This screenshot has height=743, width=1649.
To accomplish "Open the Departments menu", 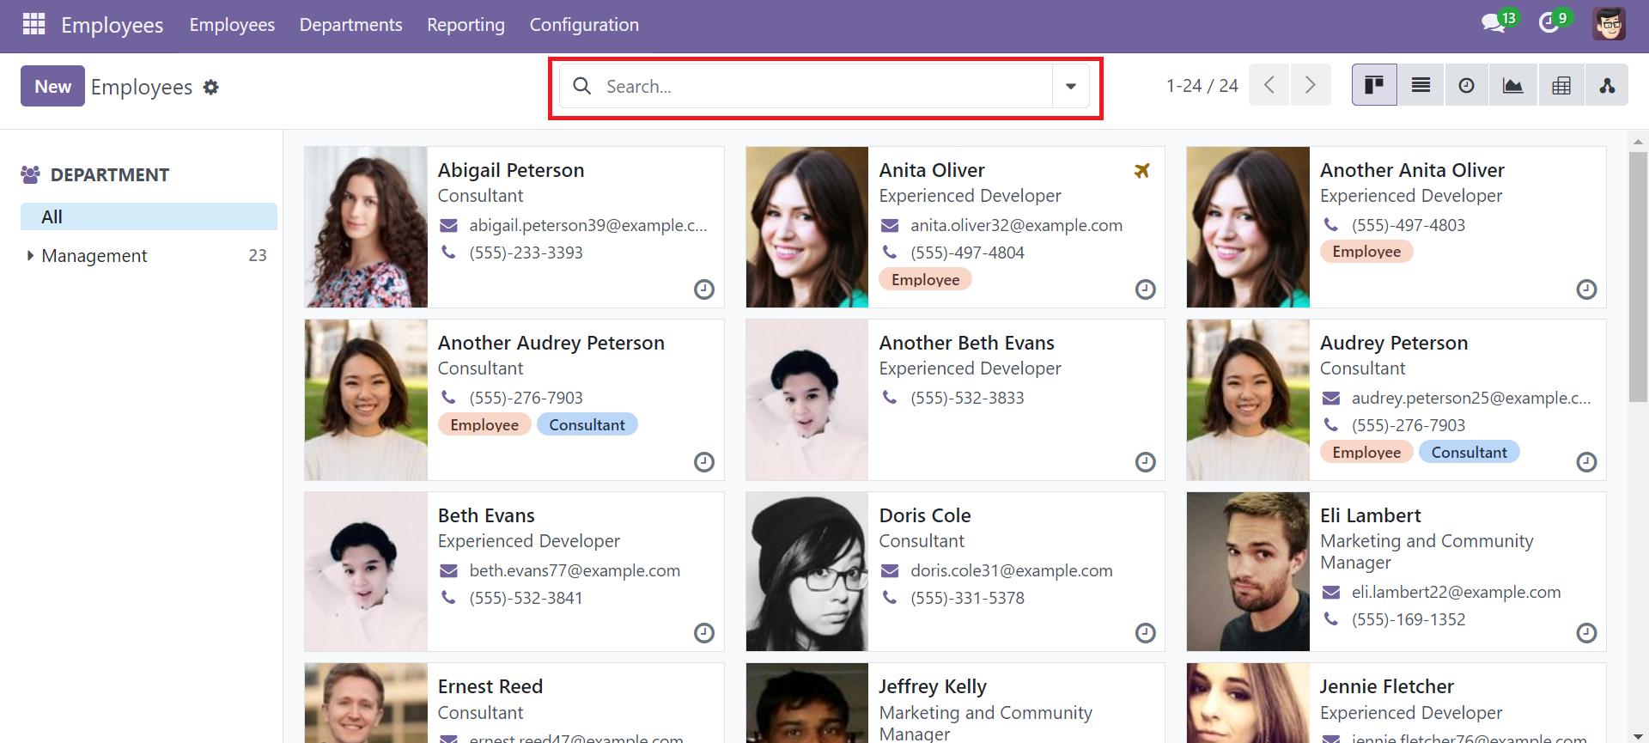I will 350,25.
